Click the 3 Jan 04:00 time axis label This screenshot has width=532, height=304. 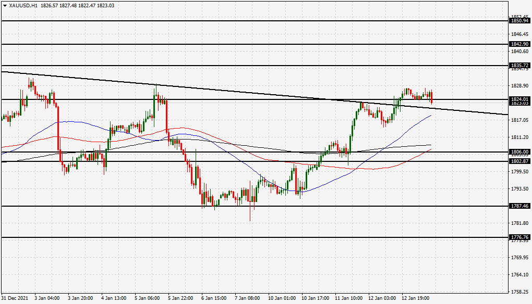point(47,298)
